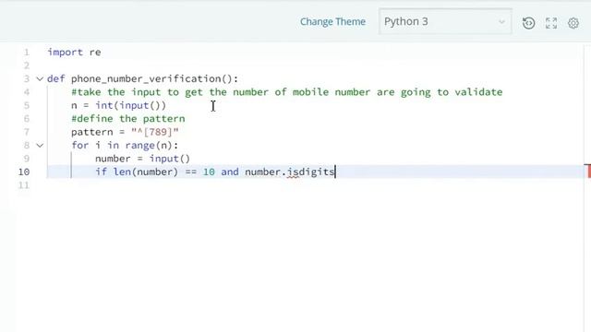591x332 pixels.
Task: Click the 'n = int(input())' statement
Action: tap(119, 105)
